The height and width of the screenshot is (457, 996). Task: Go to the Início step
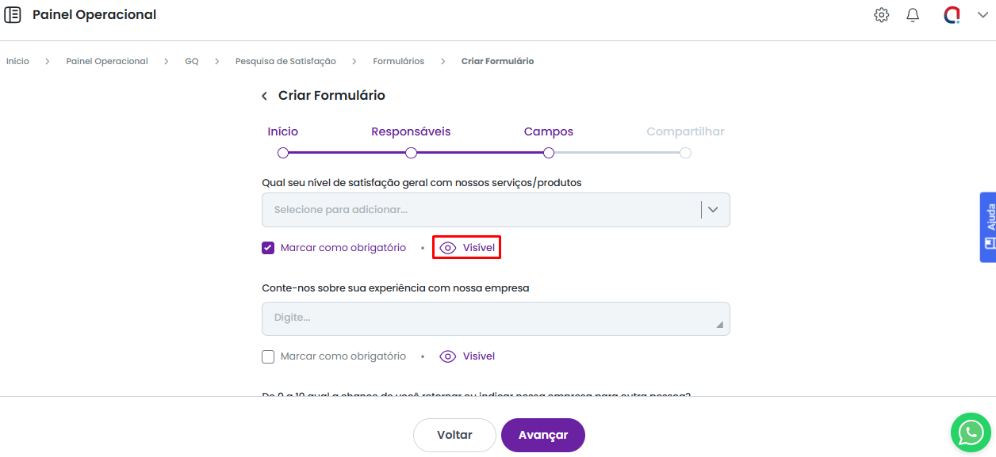283,152
